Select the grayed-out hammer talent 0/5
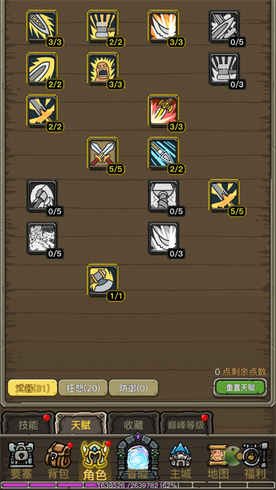This screenshot has width=276, height=490. [x=164, y=196]
